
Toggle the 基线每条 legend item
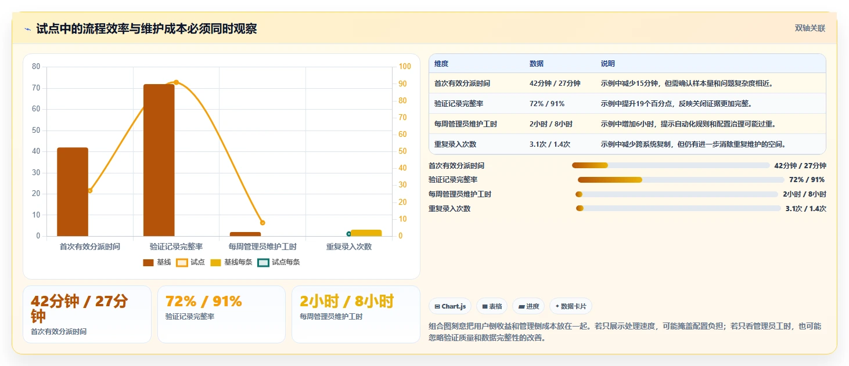coord(231,262)
